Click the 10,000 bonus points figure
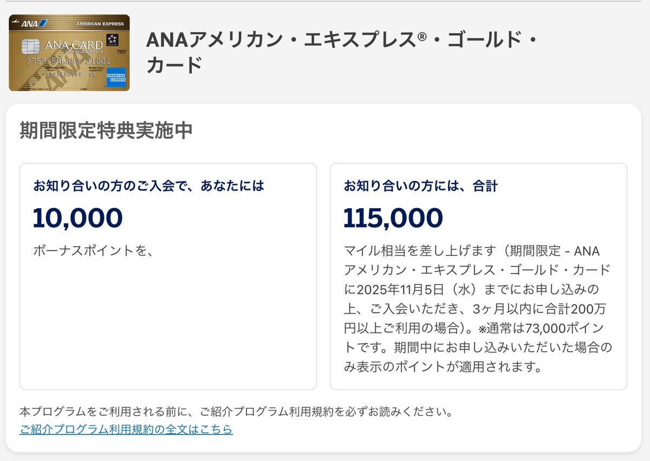 (x=78, y=218)
